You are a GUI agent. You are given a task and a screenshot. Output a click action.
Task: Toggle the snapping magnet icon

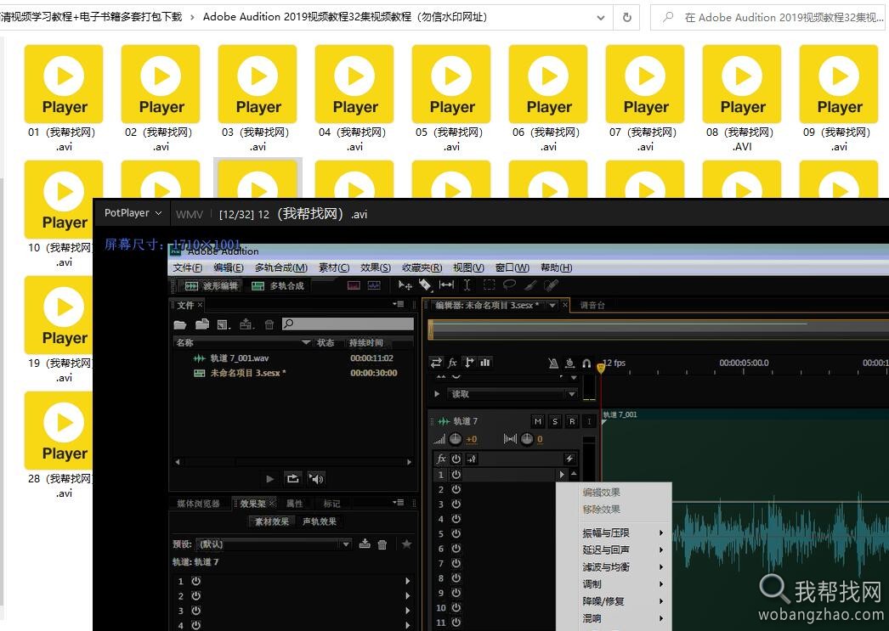[586, 363]
